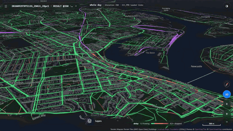Click the Newcastle map label
This screenshot has width=233, height=131.
click(x=196, y=66)
